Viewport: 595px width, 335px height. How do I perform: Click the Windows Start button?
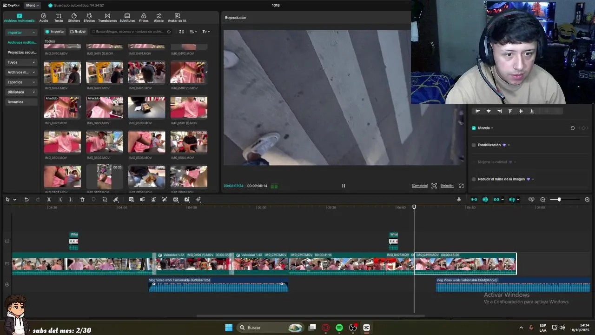(229, 328)
